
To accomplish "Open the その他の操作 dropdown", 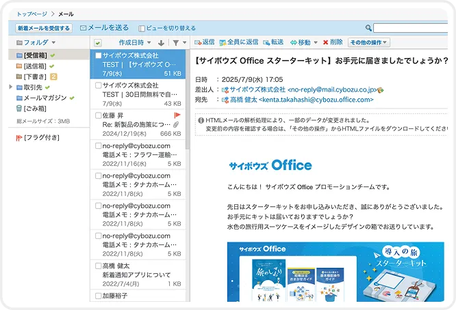I will tap(369, 42).
